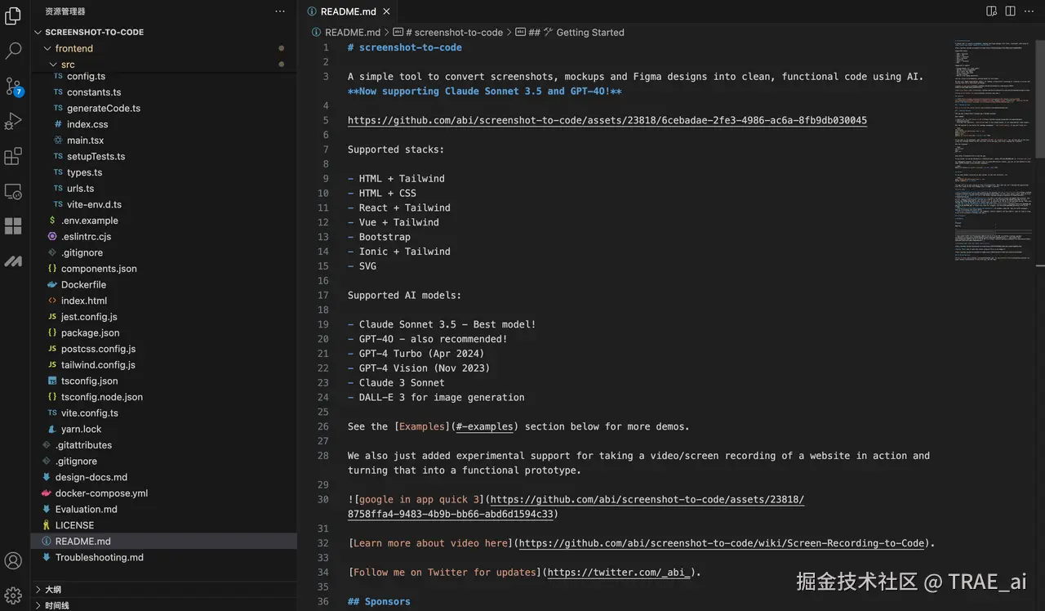Open the Extensions view icon
This screenshot has width=1045, height=611.
click(13, 156)
